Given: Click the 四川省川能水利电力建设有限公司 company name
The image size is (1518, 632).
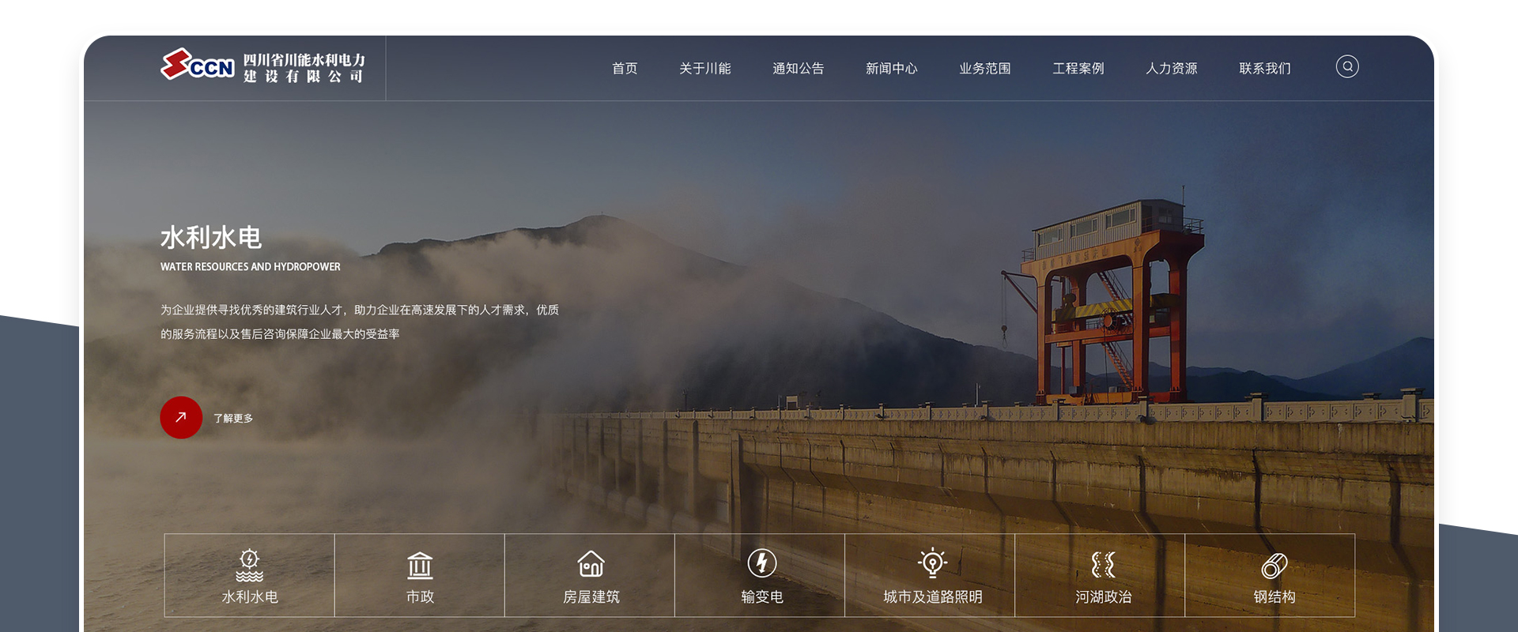Looking at the screenshot, I should pyautogui.click(x=304, y=68).
